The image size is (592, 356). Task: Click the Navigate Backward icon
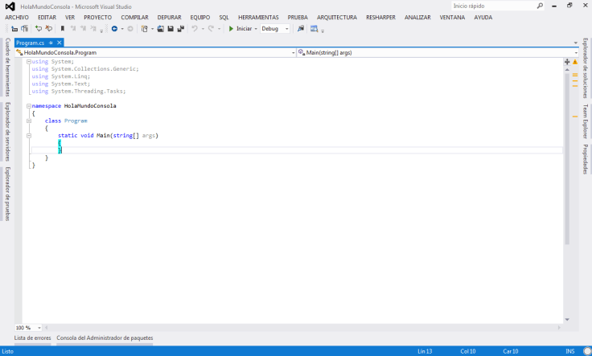click(x=114, y=29)
